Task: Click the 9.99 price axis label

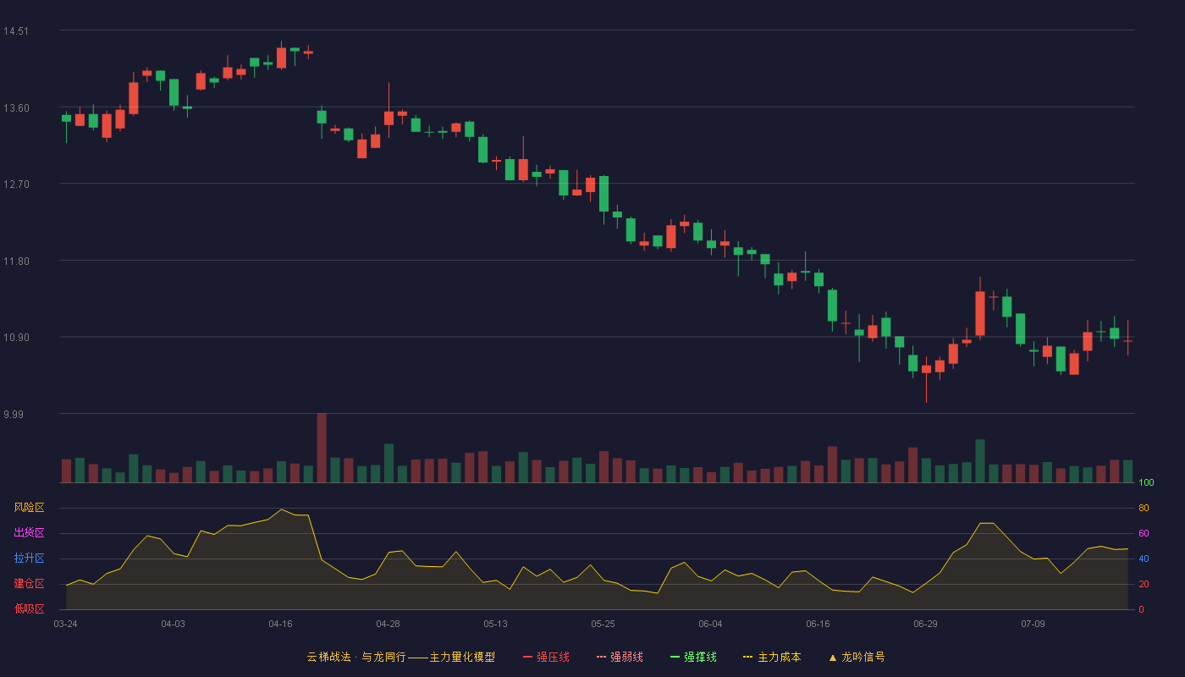Action: pyautogui.click(x=14, y=415)
